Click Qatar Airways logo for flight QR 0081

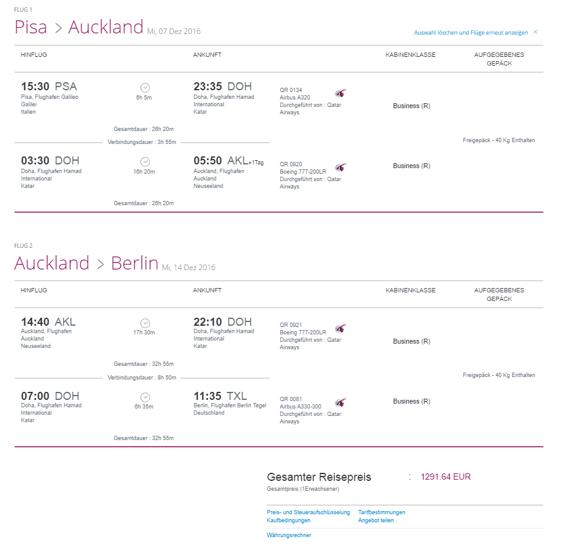tap(340, 402)
